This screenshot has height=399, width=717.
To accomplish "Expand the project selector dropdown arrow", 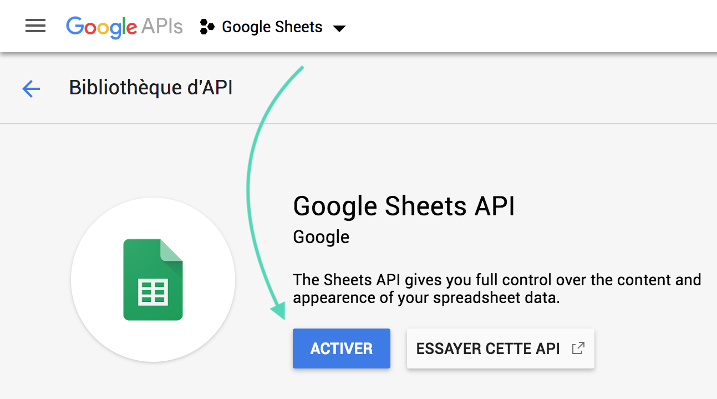I will [339, 28].
